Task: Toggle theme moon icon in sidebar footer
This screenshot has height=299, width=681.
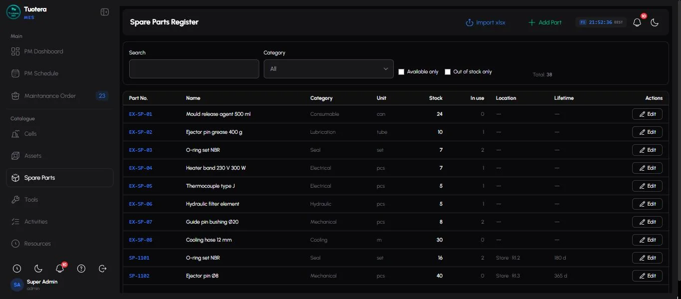Action: tap(38, 269)
